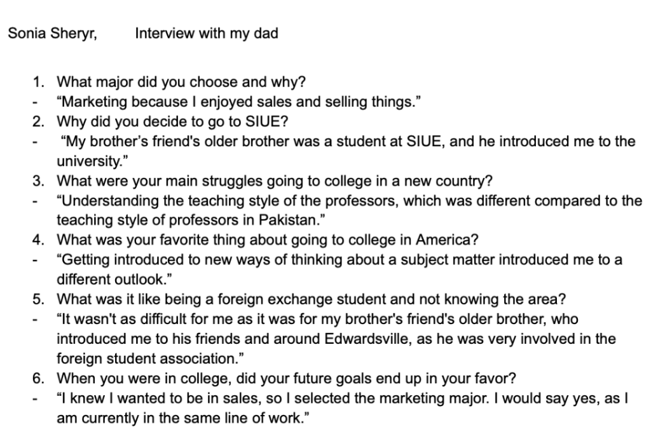Screen dimensions: 651x448
Task: Click the line starting 'It wasn't as difficult'
Action: [x=317, y=319]
